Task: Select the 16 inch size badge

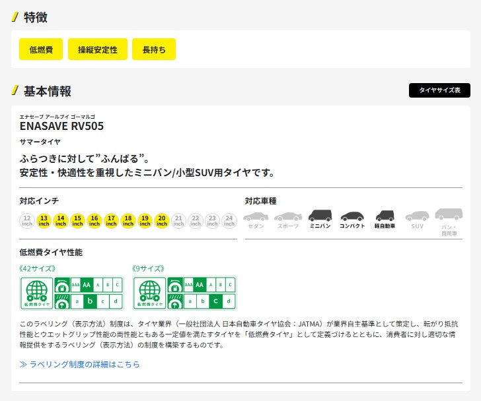Action: point(94,221)
